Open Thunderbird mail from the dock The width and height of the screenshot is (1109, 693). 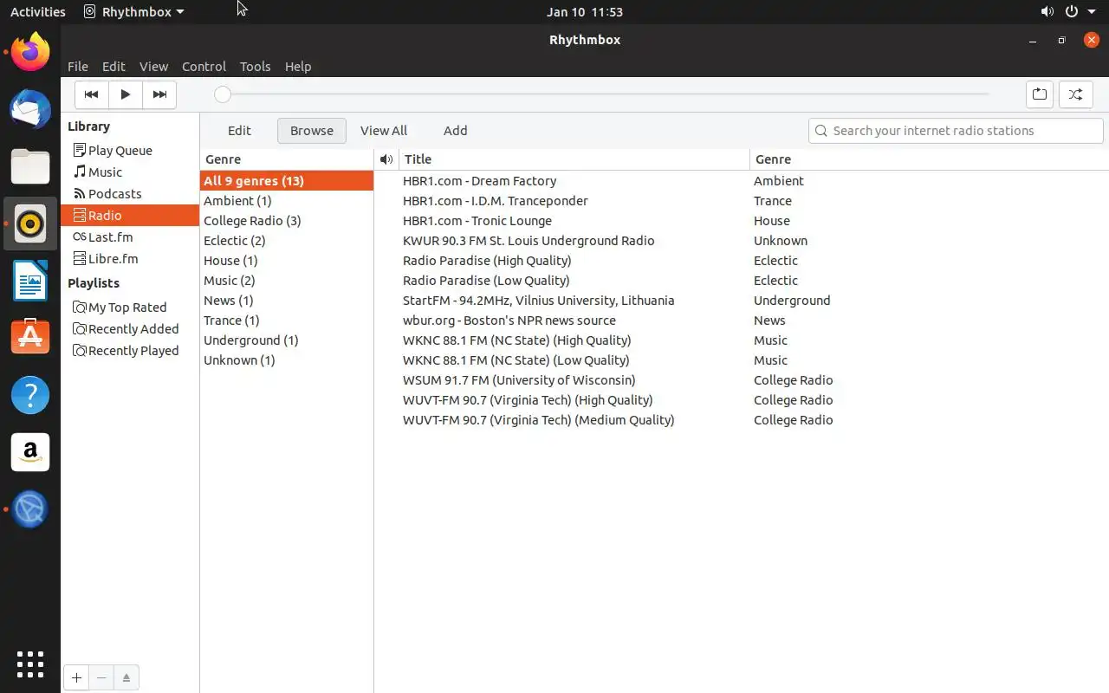[x=30, y=109]
